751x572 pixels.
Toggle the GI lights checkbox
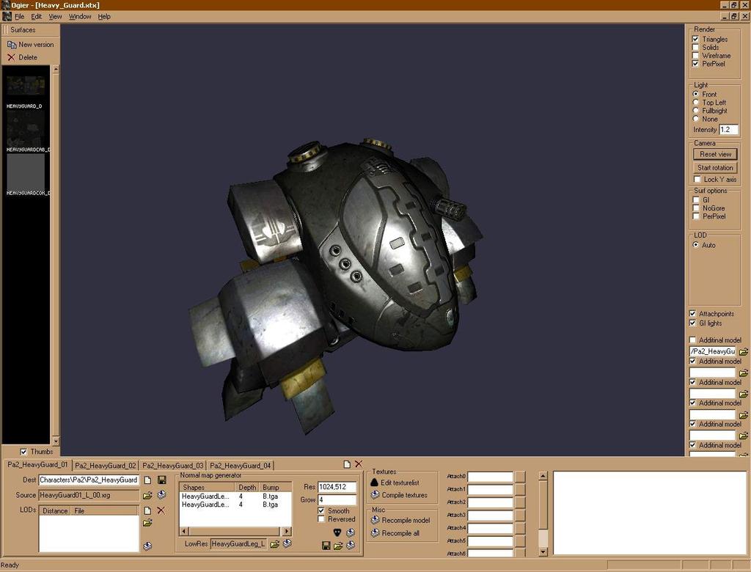pyautogui.click(x=692, y=323)
